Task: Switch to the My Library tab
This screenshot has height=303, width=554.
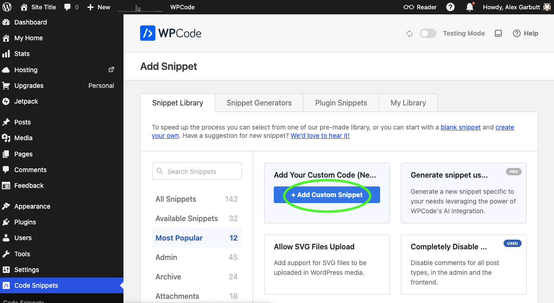Action: click(408, 103)
